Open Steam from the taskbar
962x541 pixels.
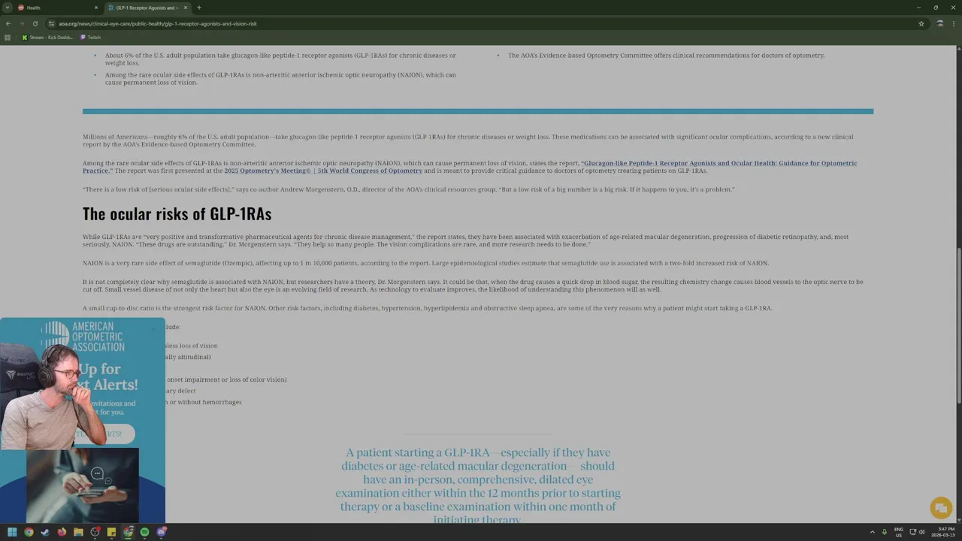coord(45,532)
